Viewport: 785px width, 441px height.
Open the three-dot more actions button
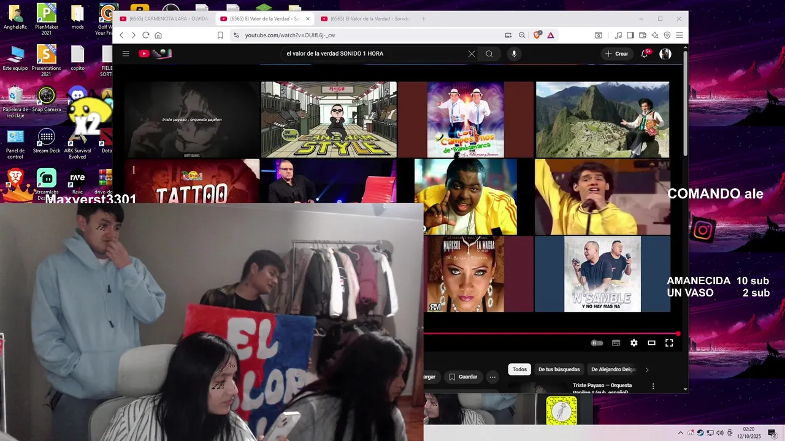click(492, 377)
